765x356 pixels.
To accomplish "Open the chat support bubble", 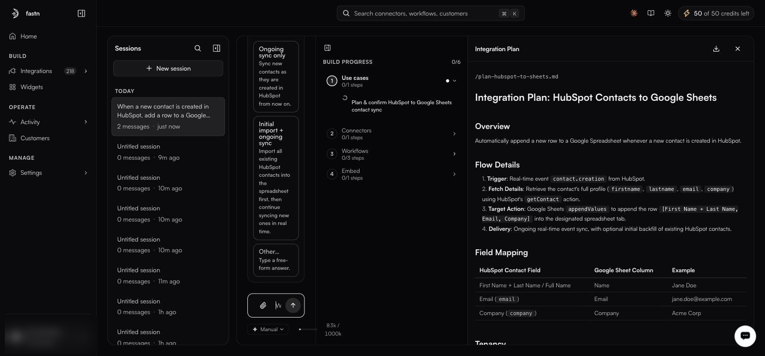I will pyautogui.click(x=745, y=336).
